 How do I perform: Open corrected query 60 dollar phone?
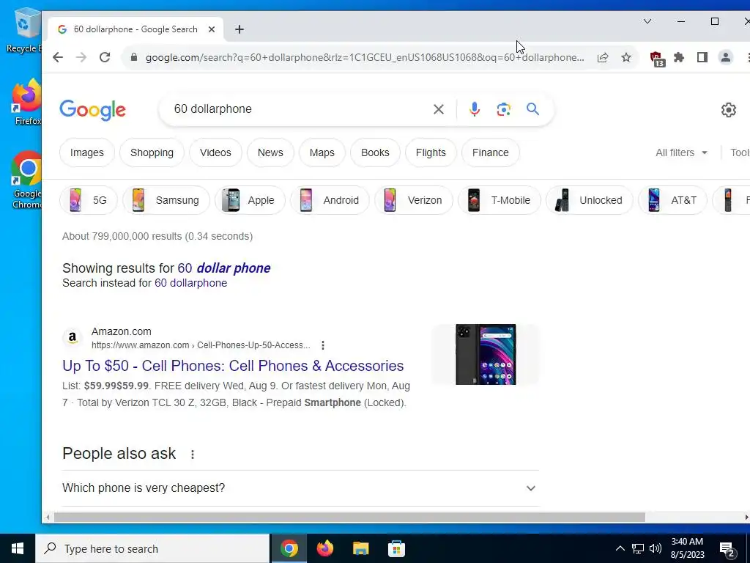tap(224, 268)
